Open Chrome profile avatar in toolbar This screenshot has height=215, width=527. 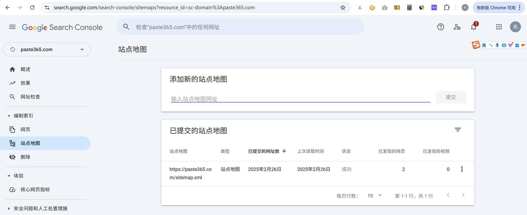(x=465, y=7)
